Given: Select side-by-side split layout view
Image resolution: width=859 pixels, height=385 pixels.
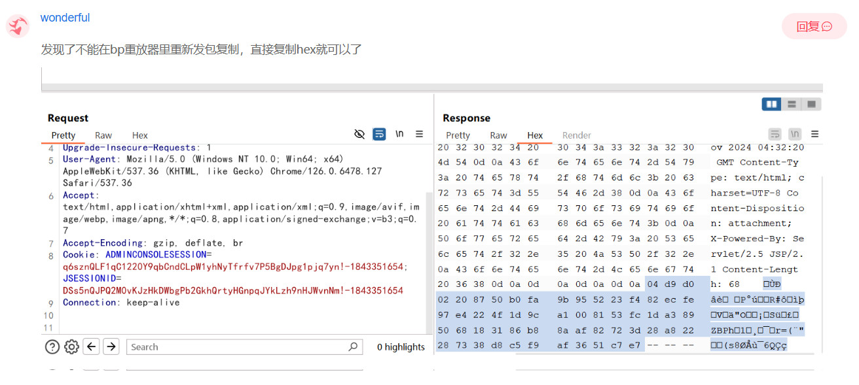Looking at the screenshot, I should coord(772,104).
